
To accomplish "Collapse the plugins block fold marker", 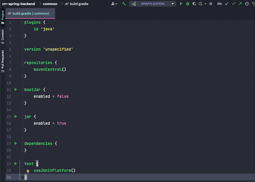I will pyautogui.click(x=22, y=22).
